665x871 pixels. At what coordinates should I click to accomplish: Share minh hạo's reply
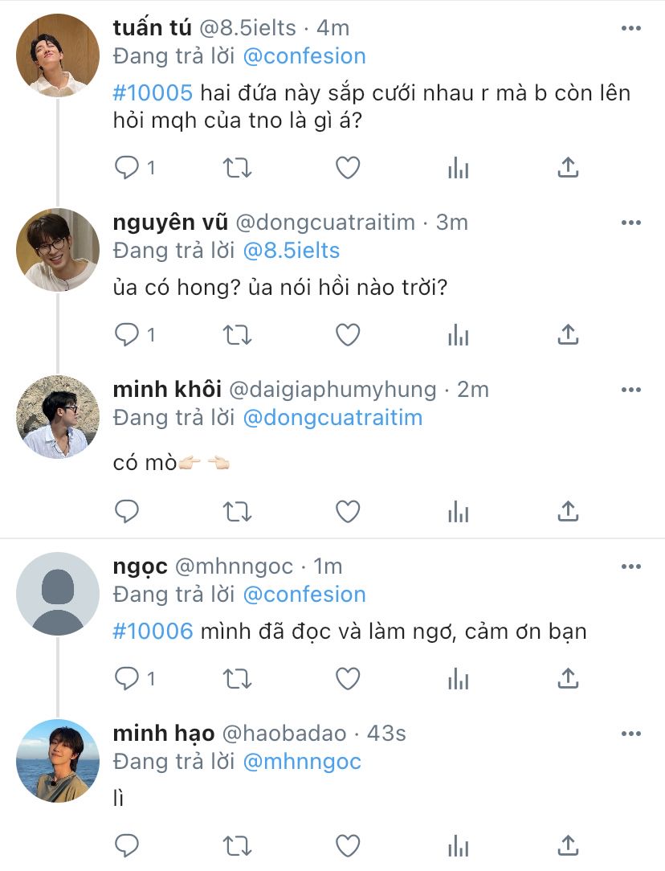(x=568, y=845)
